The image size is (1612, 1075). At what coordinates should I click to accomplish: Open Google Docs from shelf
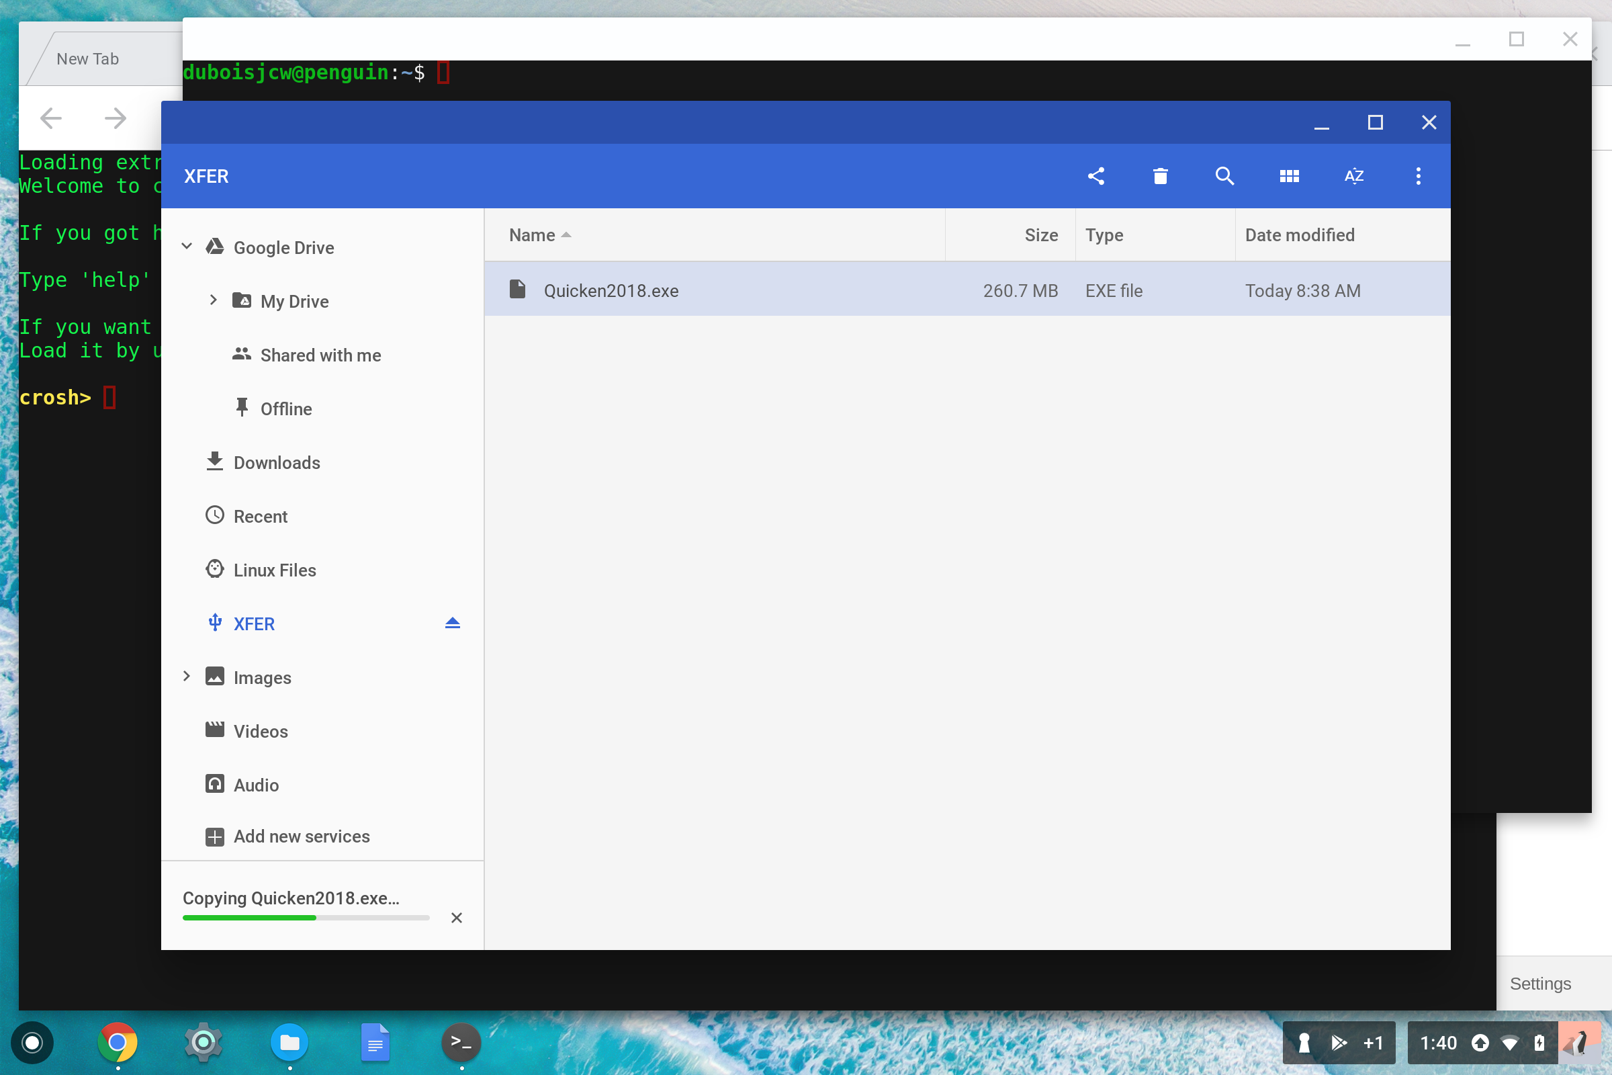click(x=375, y=1043)
